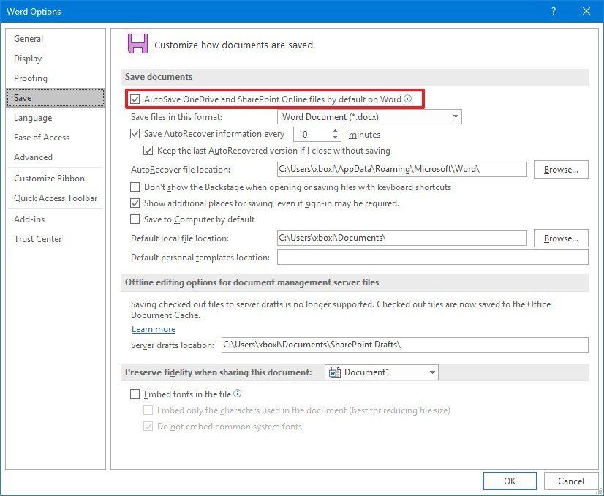Select the Advanced options page
Screen dimensions: 604x496
[x=33, y=157]
